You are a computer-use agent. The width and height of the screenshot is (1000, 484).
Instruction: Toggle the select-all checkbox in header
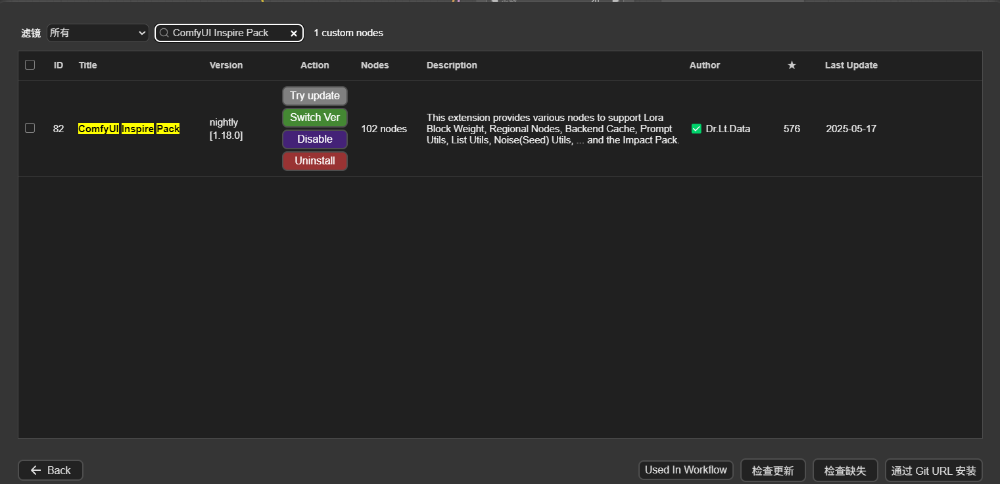(x=30, y=64)
